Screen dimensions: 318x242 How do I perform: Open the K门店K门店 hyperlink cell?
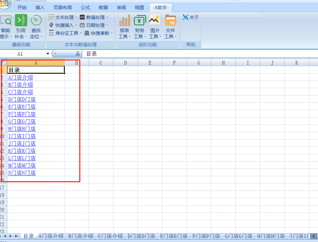click(22, 151)
